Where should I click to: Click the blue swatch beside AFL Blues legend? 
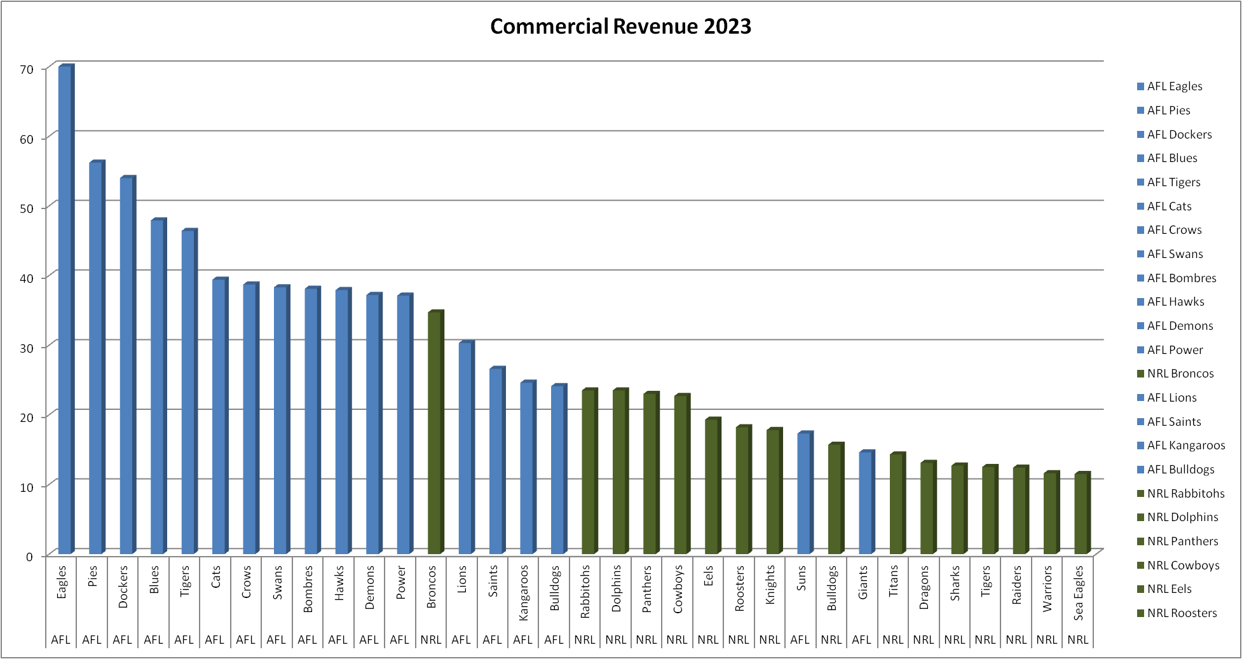pos(1140,158)
